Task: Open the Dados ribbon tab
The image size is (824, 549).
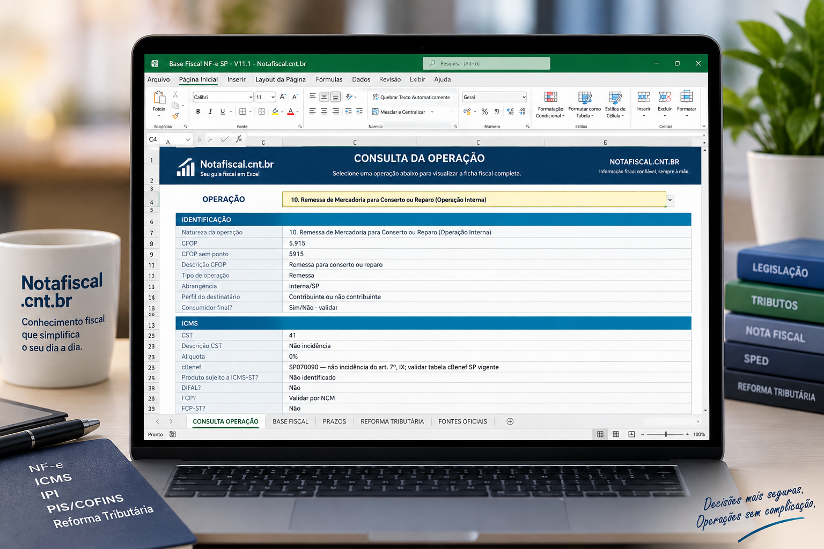Action: (361, 79)
